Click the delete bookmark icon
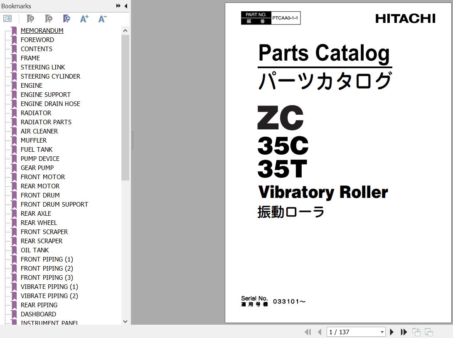 click(x=30, y=19)
